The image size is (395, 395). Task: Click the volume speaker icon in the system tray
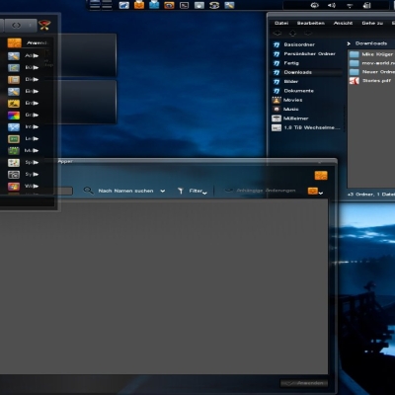coord(332,5)
